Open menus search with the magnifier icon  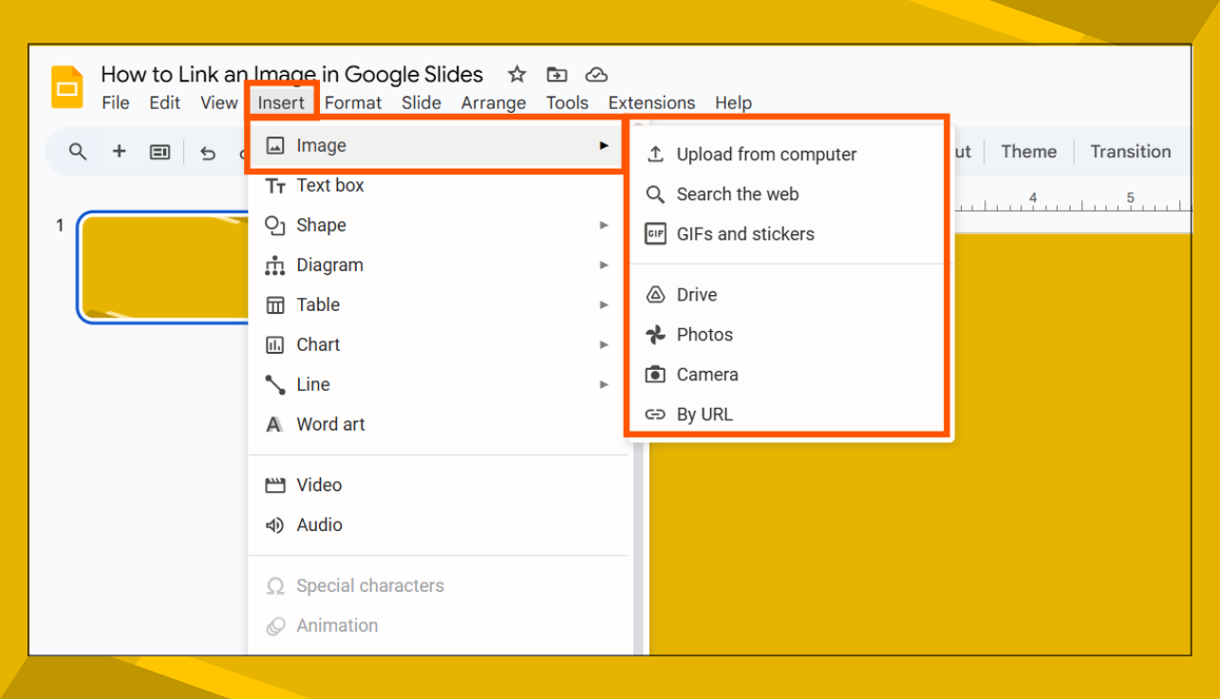point(76,151)
